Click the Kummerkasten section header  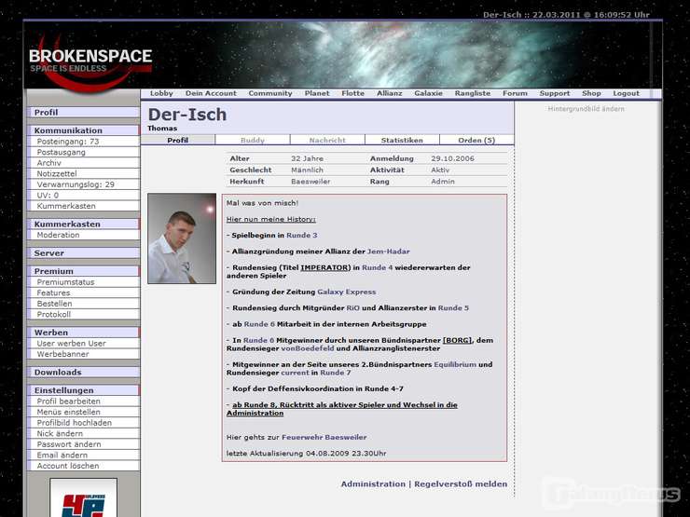[83, 224]
